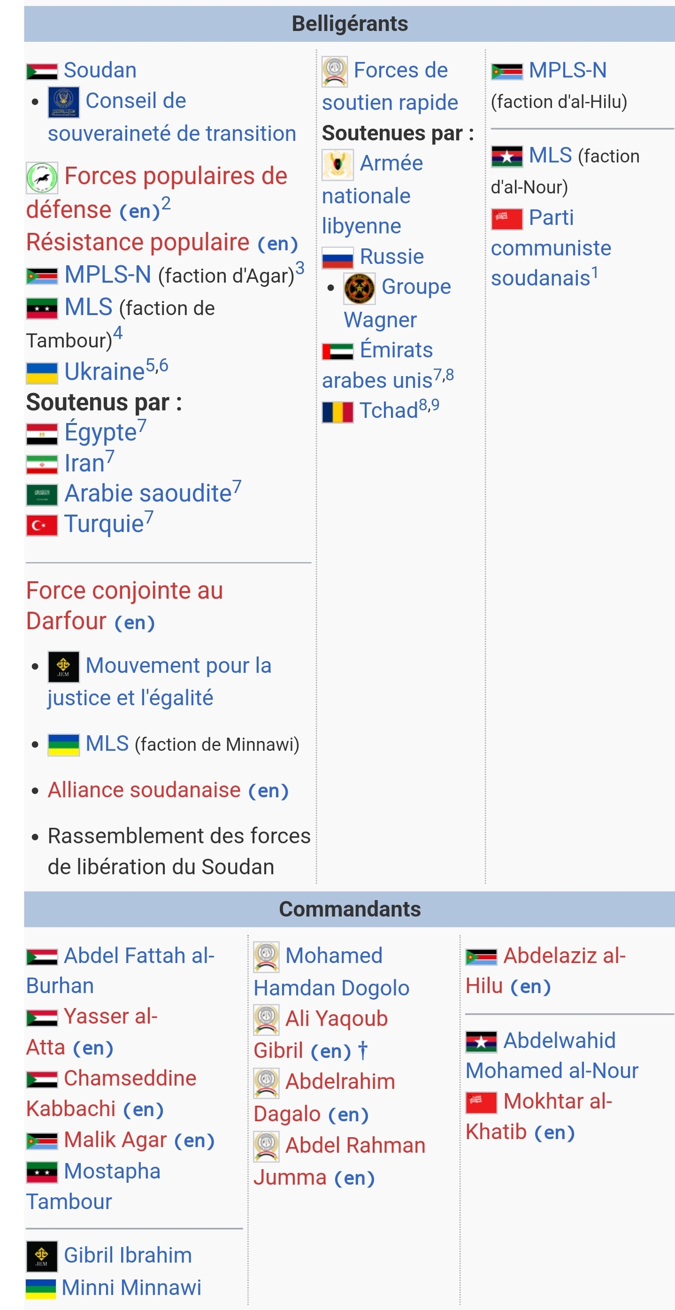
Task: Click the Forces de soutien rapide emblem
Action: coord(335,71)
